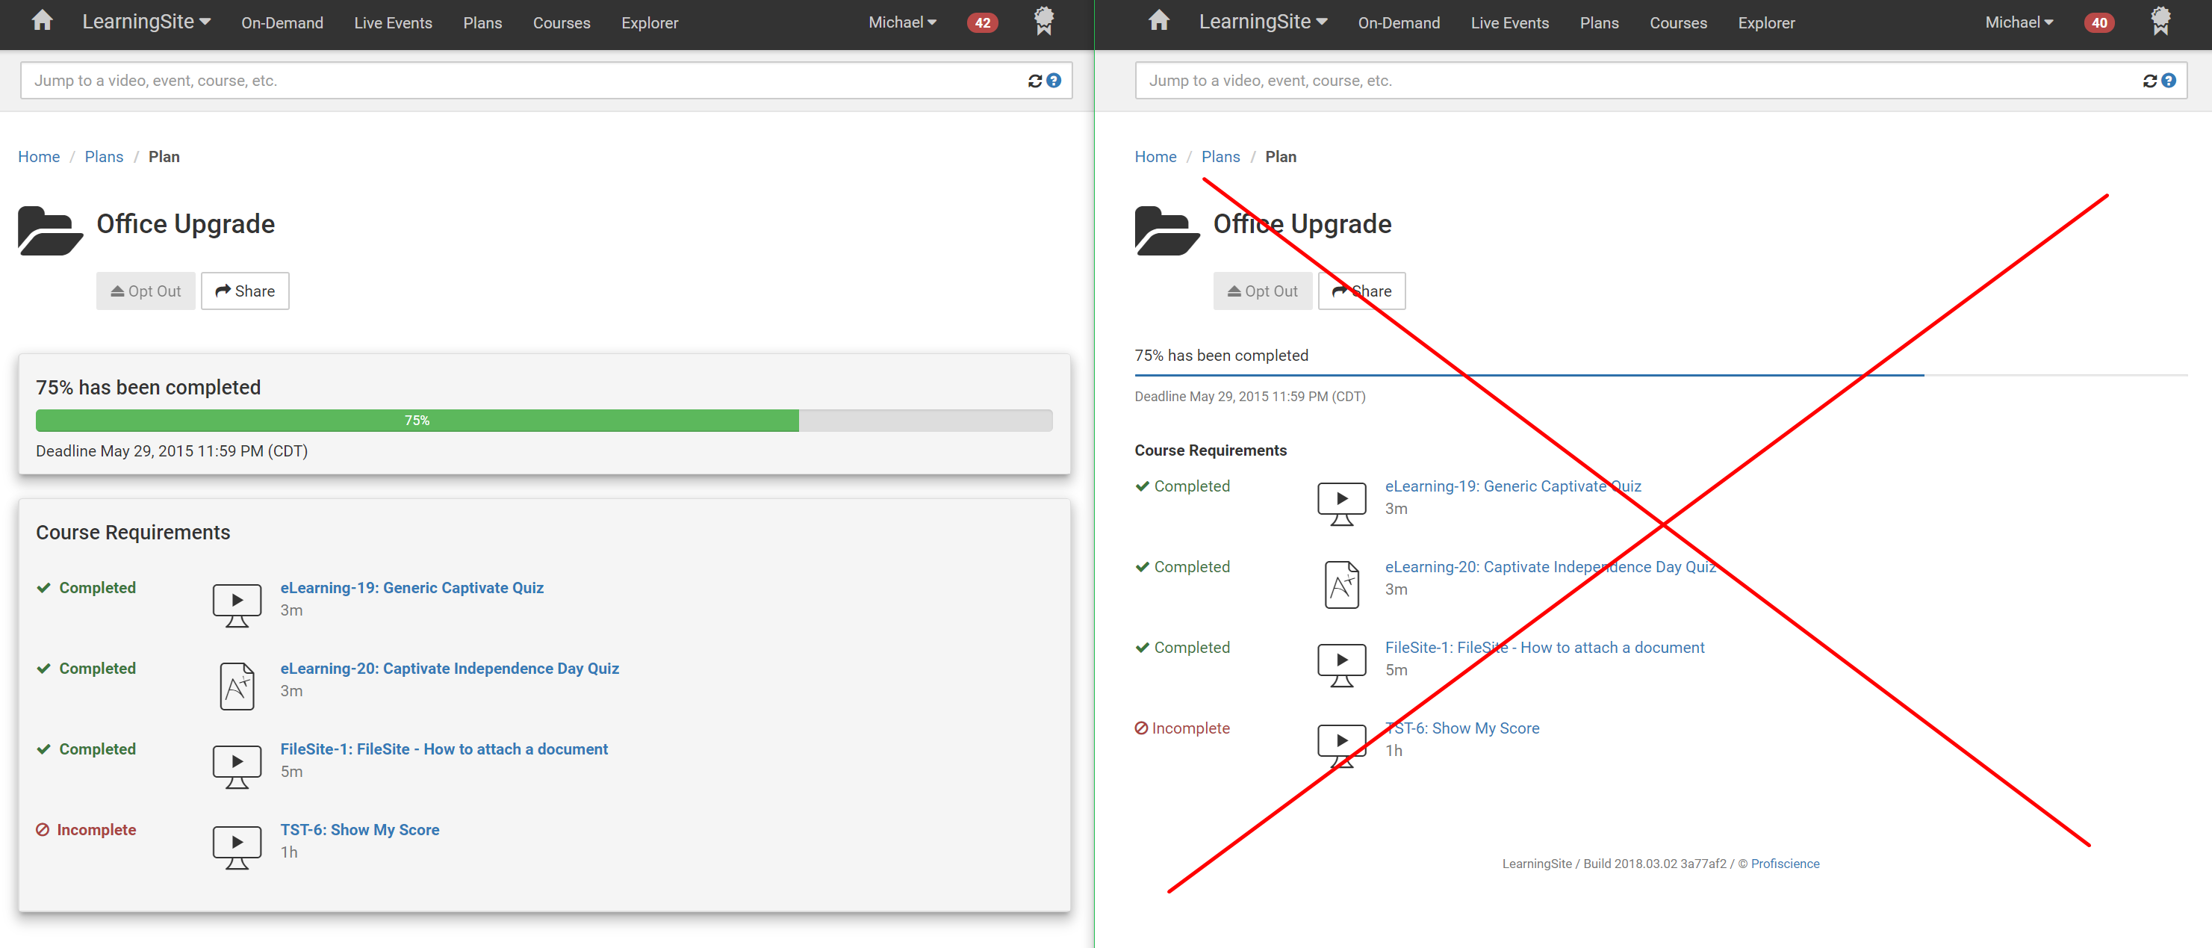The width and height of the screenshot is (2212, 948).
Task: Click the refresh icon in right search bar
Action: [2150, 81]
